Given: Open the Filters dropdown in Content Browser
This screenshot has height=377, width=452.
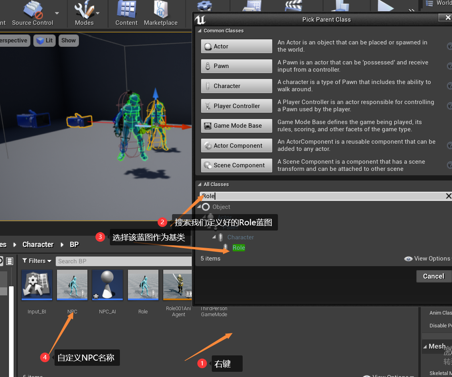Looking at the screenshot, I should (x=37, y=261).
